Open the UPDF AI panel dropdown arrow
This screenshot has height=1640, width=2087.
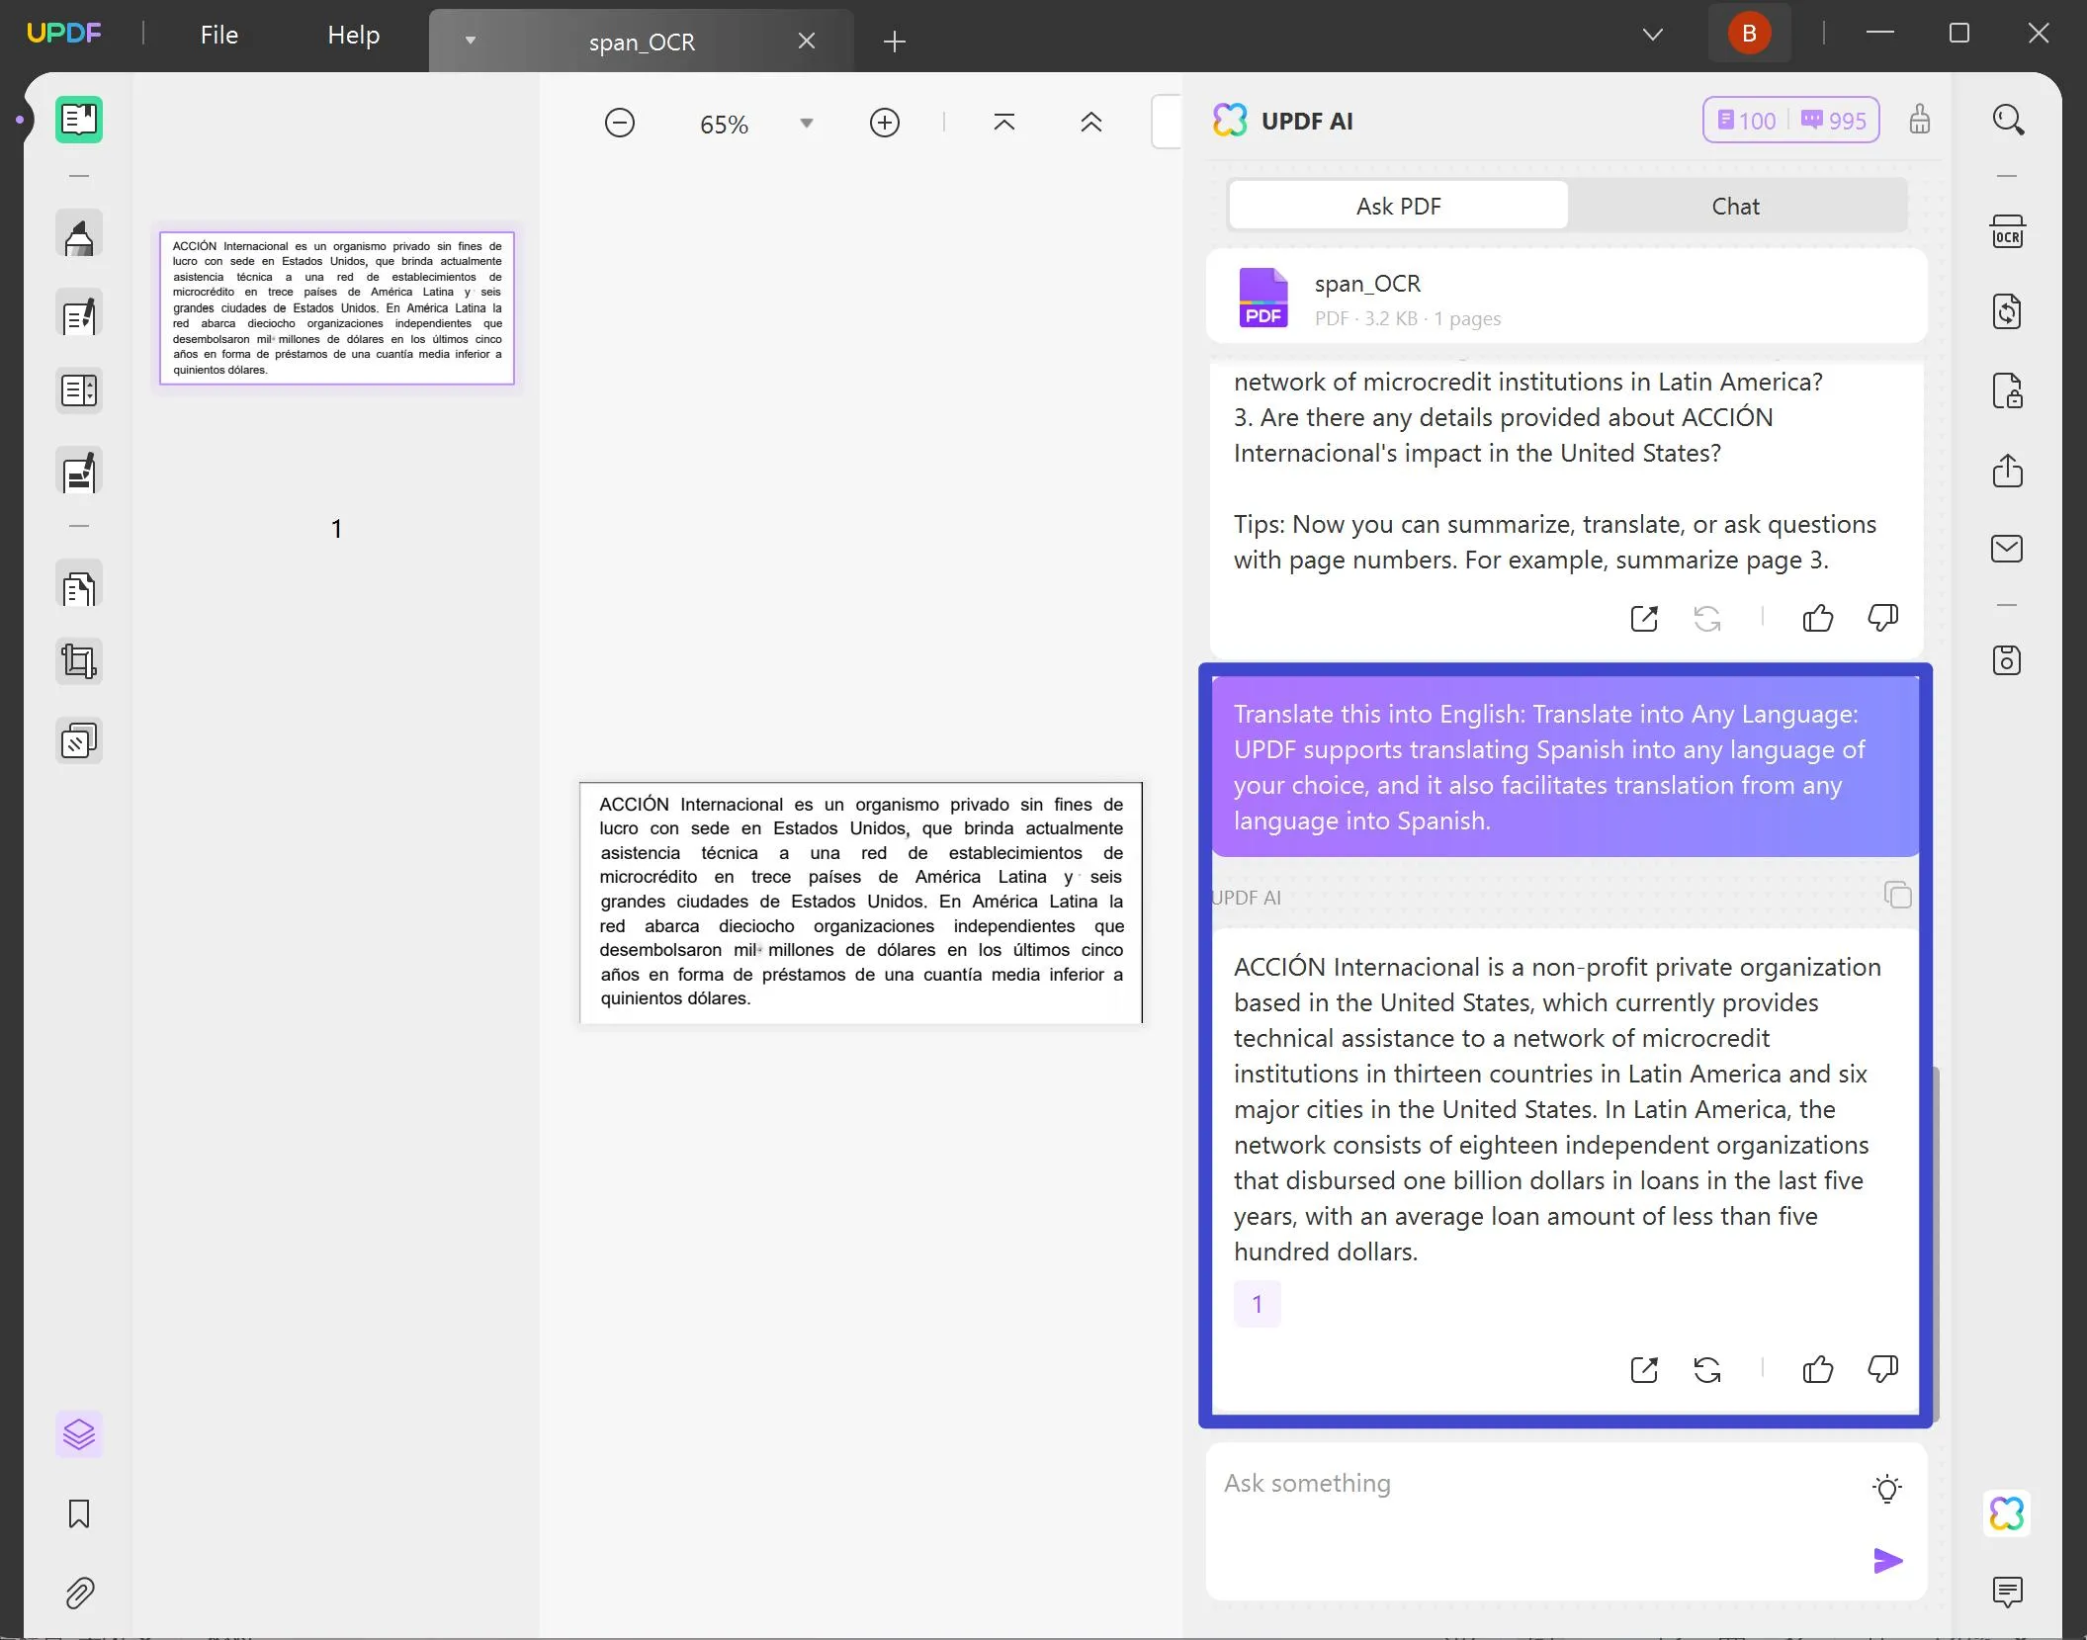[x=1652, y=34]
